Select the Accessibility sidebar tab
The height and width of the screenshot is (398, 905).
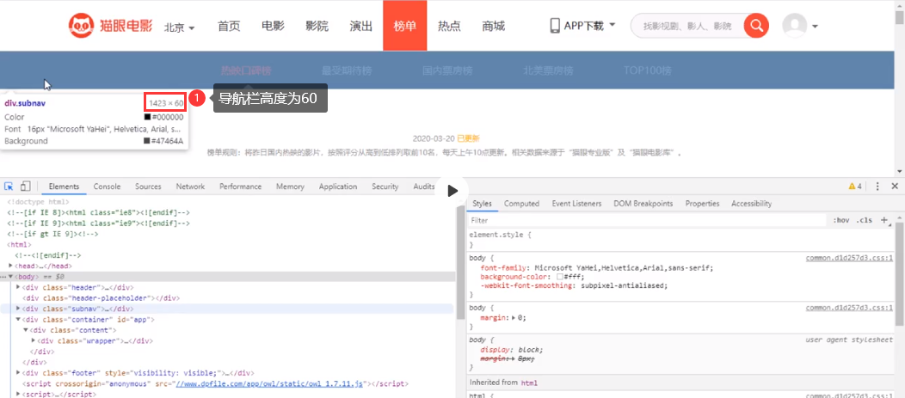coord(751,204)
